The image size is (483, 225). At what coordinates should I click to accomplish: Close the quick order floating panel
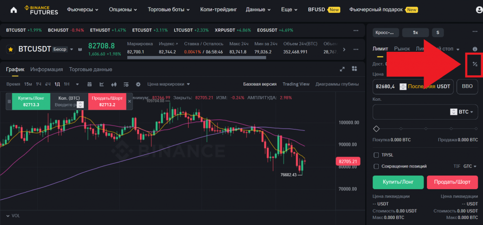pos(130,101)
